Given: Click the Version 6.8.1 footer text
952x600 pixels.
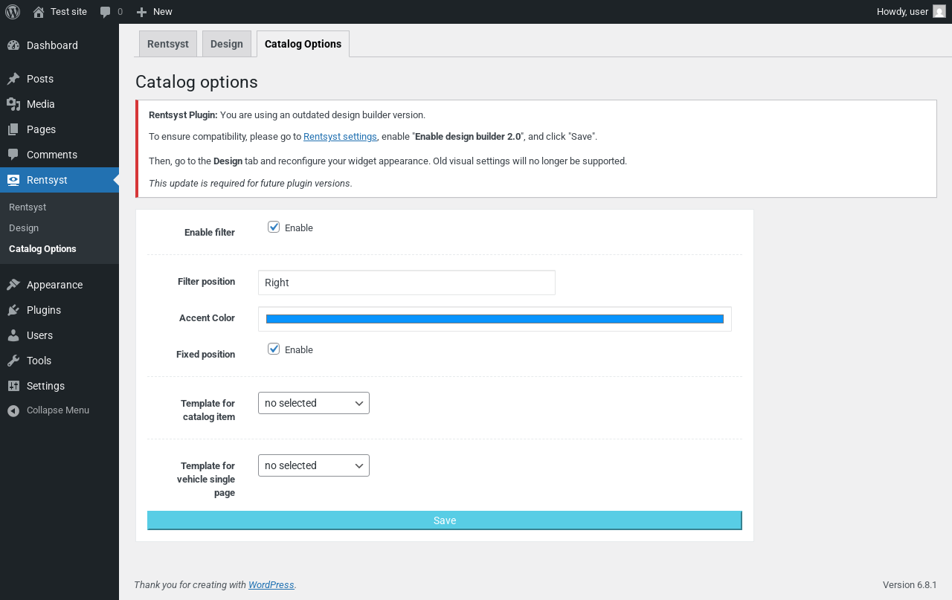Looking at the screenshot, I should click(910, 585).
